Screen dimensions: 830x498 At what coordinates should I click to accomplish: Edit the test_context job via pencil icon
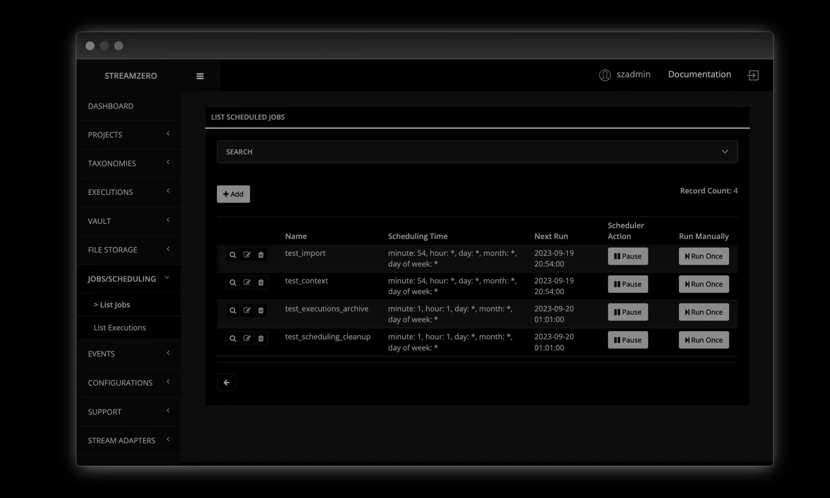coord(247,282)
